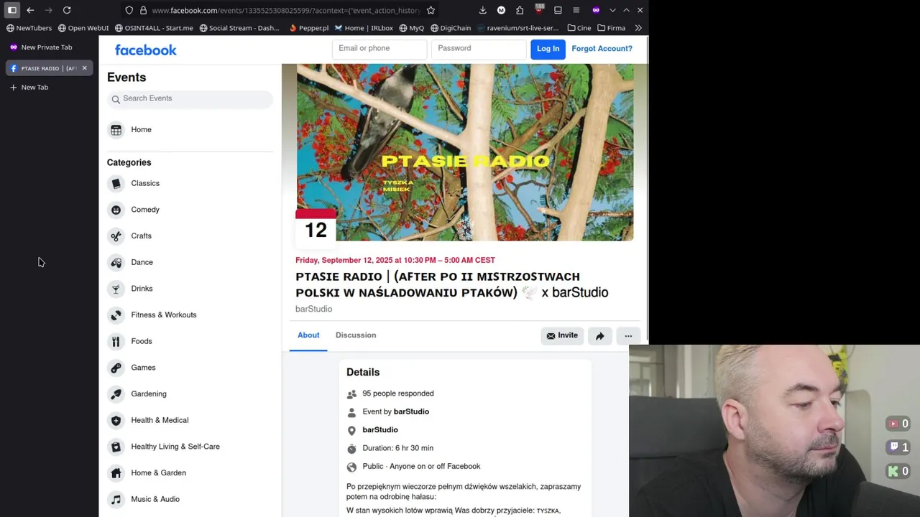Focus the Email or phone field
This screenshot has width=920, height=517.
click(379, 48)
